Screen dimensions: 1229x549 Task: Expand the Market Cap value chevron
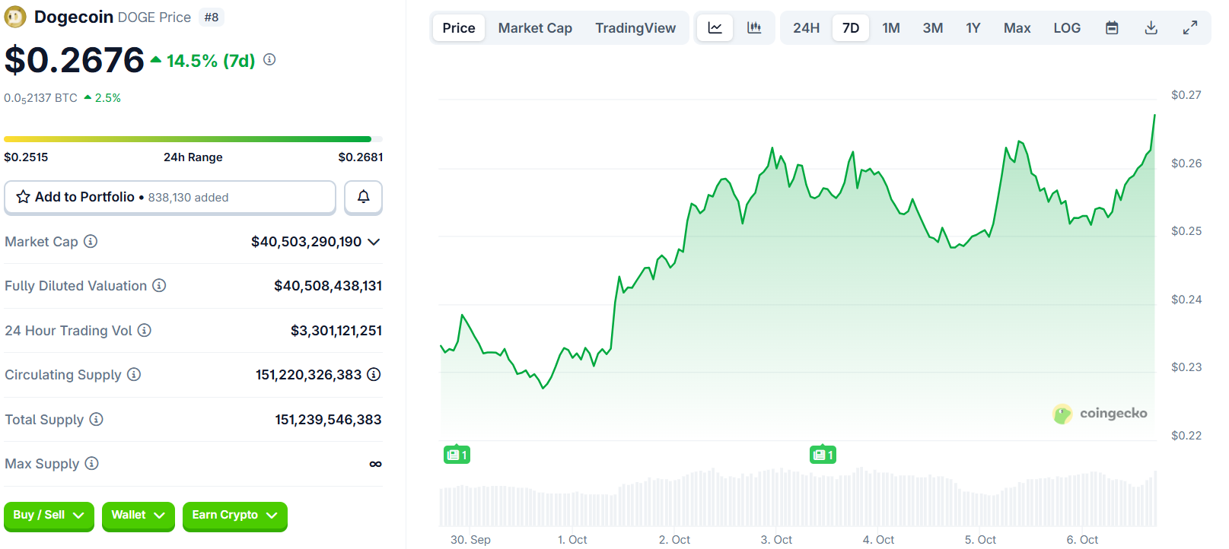coord(374,242)
